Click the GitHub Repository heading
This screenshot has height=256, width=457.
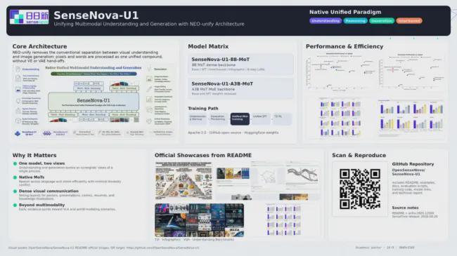coord(413,164)
